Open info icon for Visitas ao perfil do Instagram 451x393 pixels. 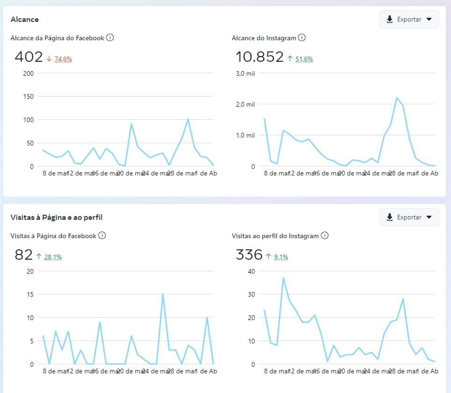[x=325, y=236]
